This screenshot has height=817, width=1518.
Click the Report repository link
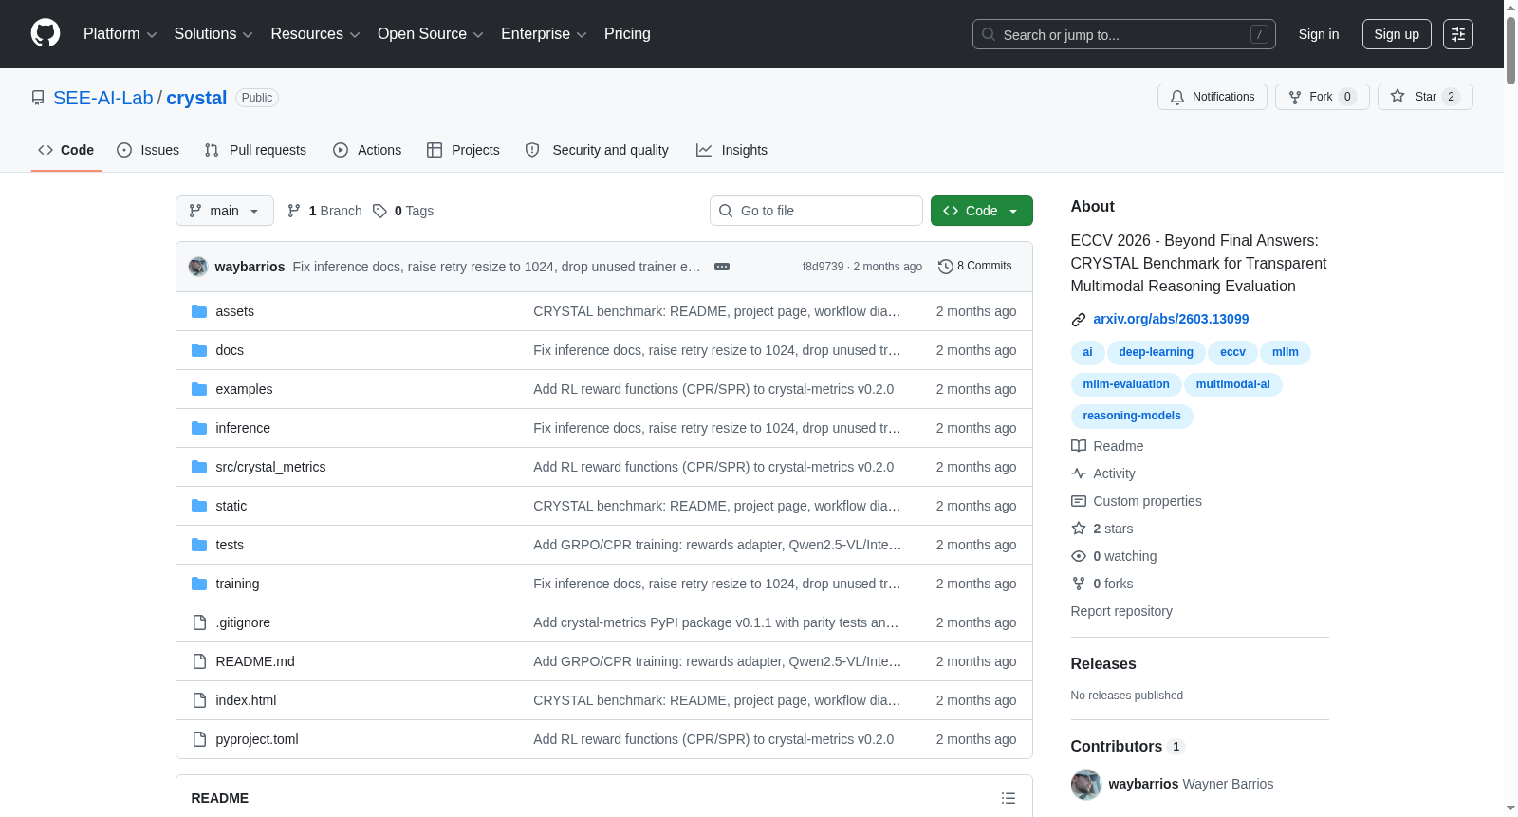(1121, 612)
